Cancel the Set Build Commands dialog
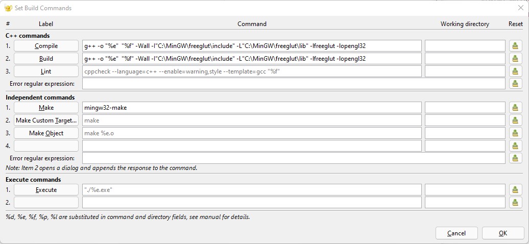Viewport: 529px width, 244px height. coord(456,233)
